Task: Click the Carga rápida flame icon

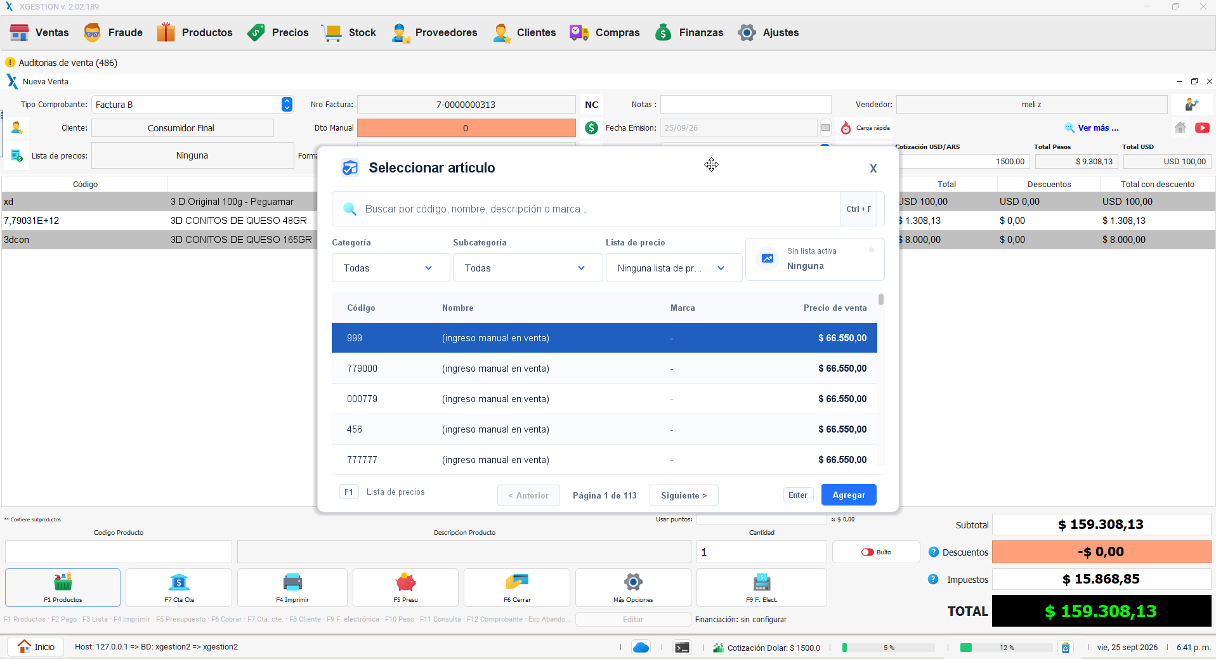Action: pyautogui.click(x=846, y=128)
